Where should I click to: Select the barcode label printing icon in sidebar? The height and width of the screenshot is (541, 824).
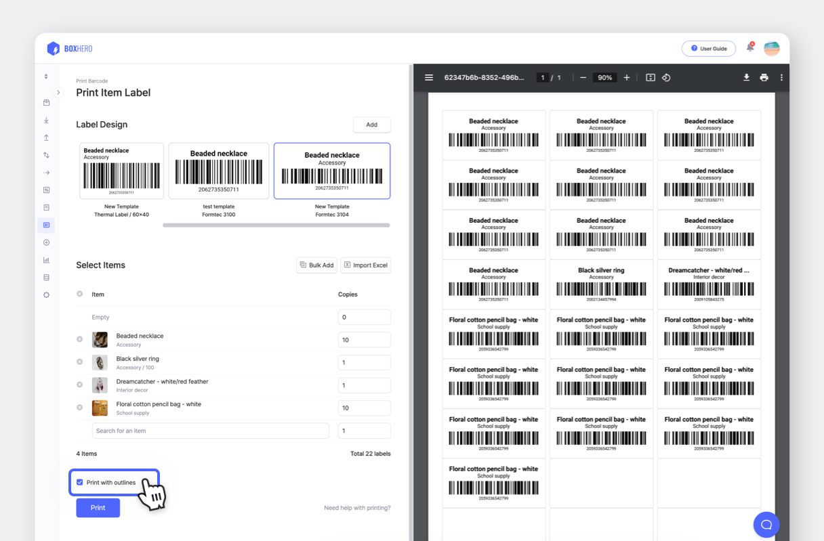[46, 225]
